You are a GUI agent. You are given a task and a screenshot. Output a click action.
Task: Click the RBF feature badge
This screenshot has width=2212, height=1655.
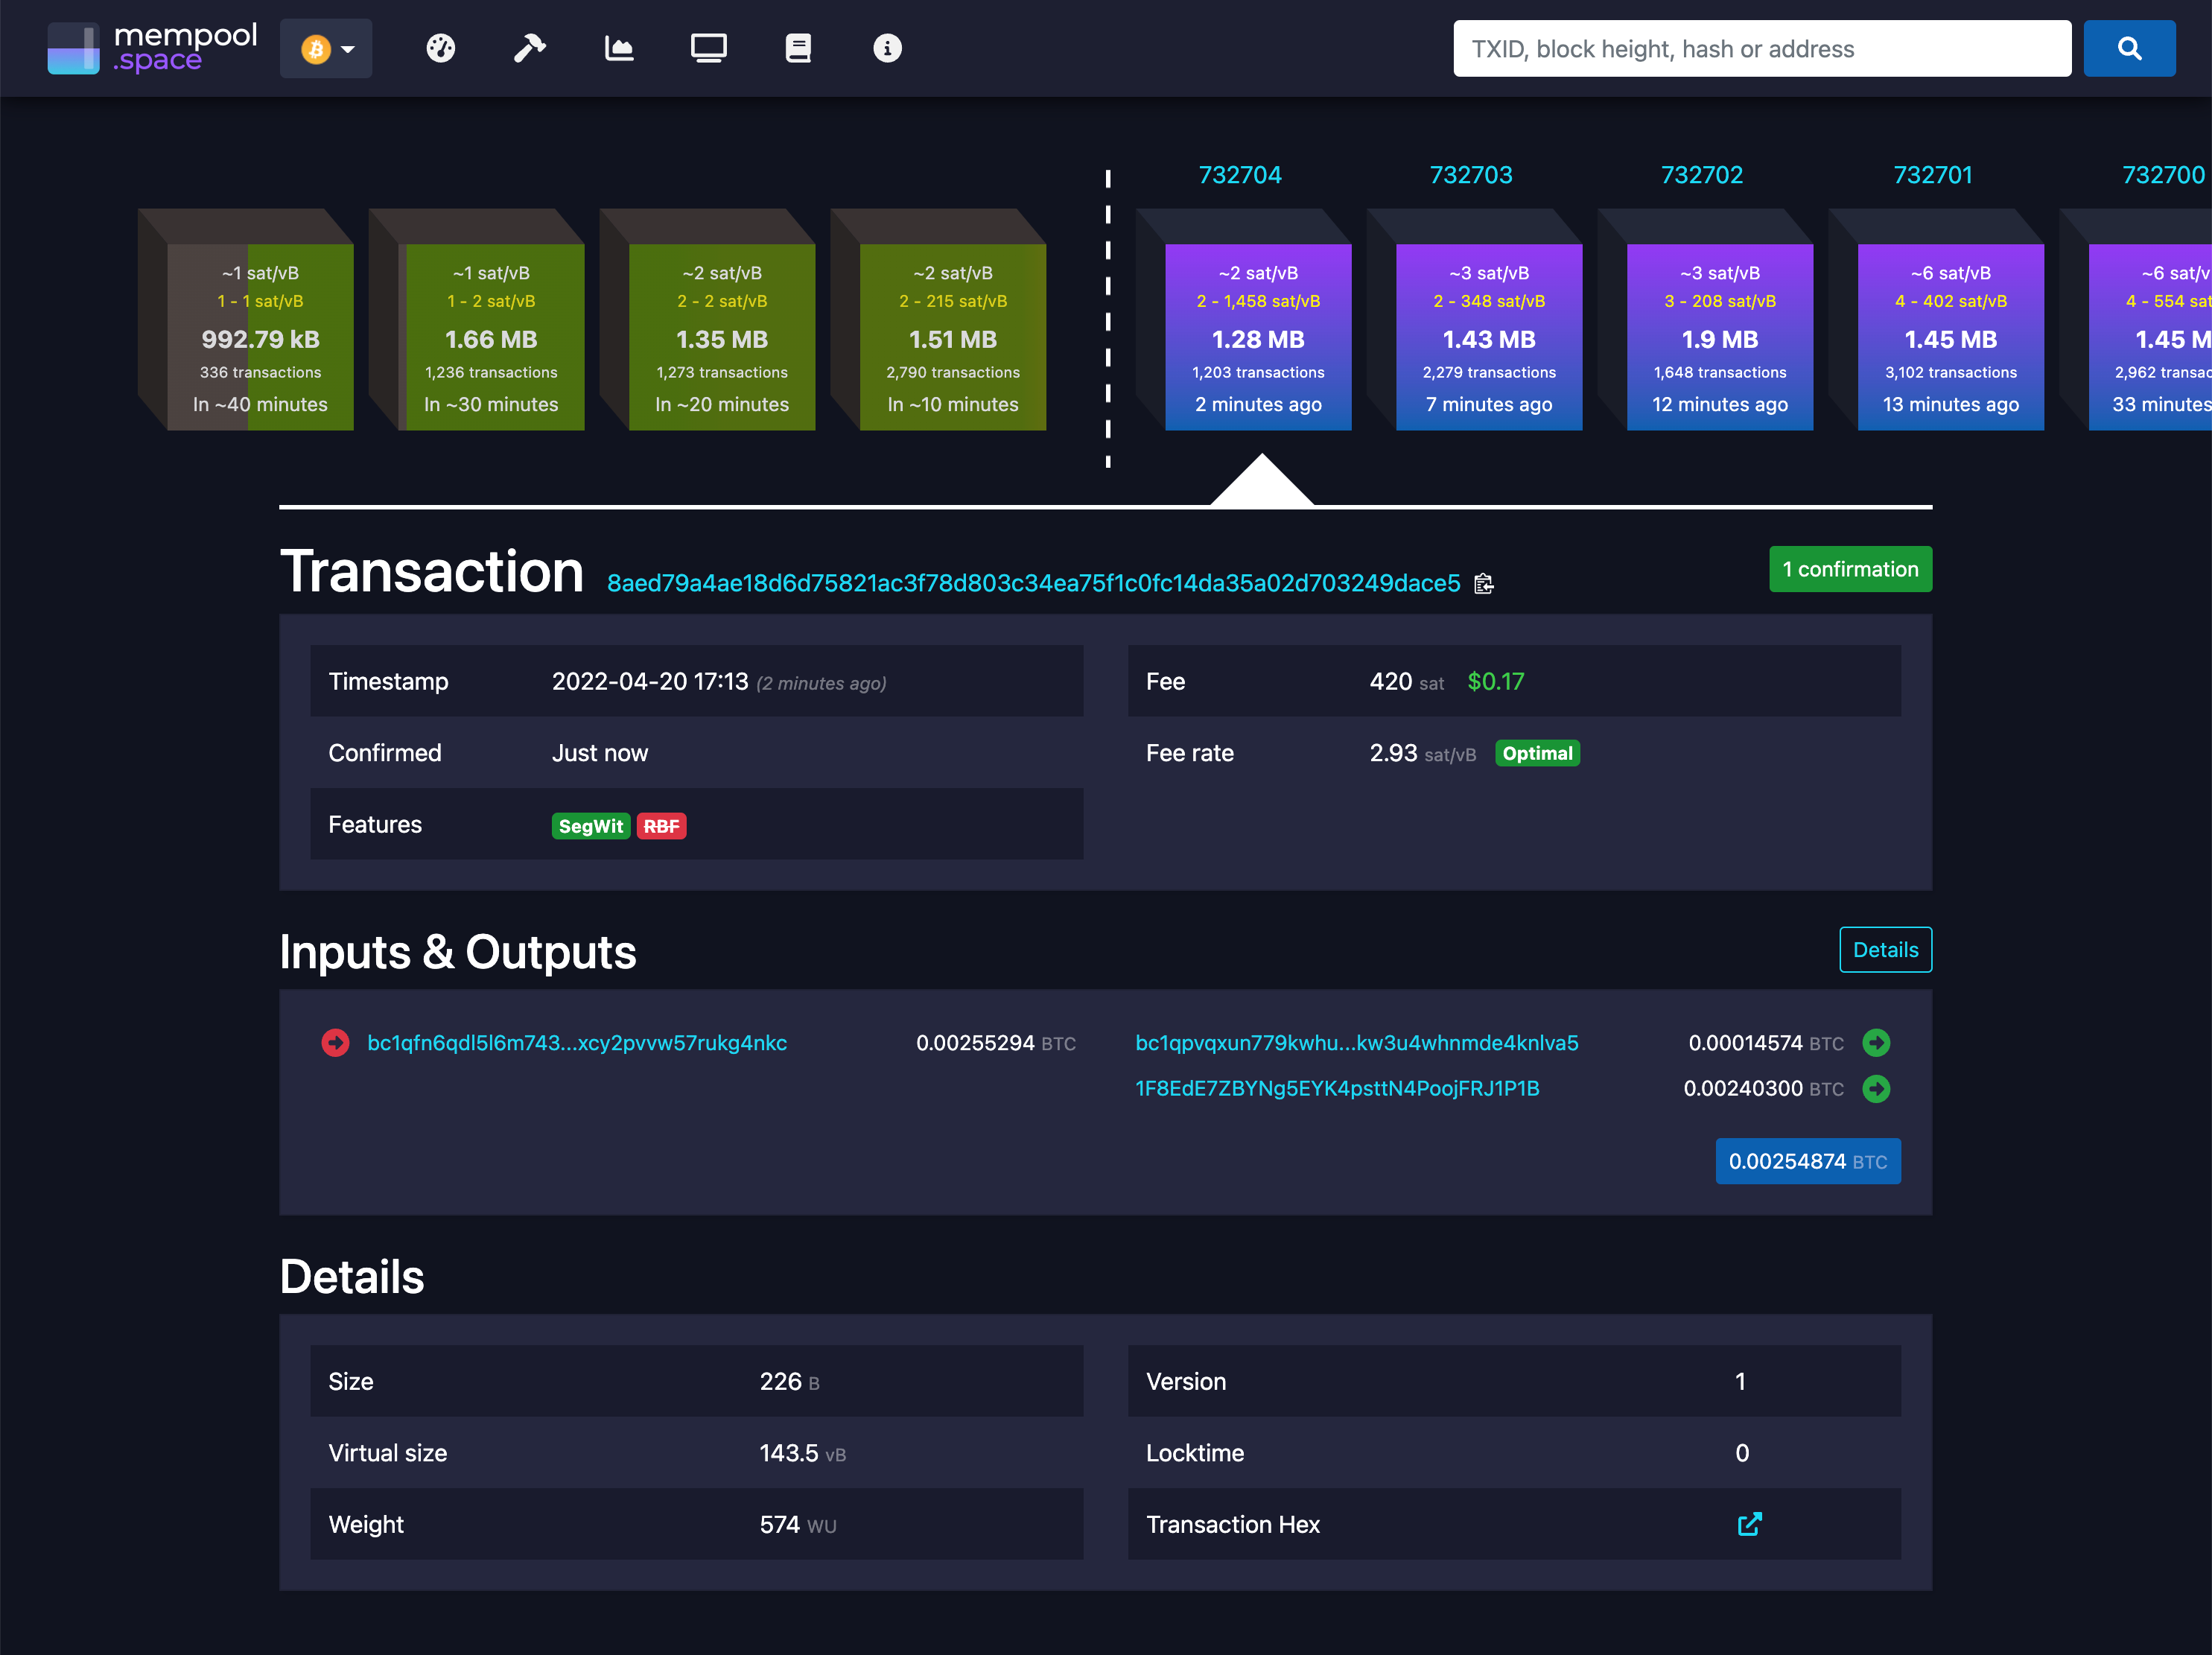point(661,826)
